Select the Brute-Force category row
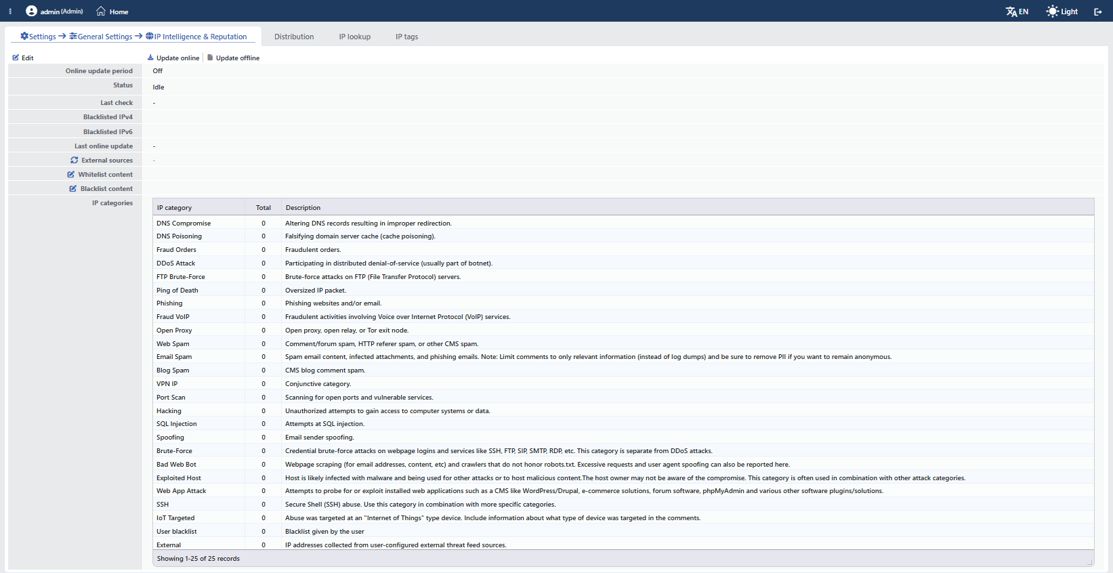 623,450
